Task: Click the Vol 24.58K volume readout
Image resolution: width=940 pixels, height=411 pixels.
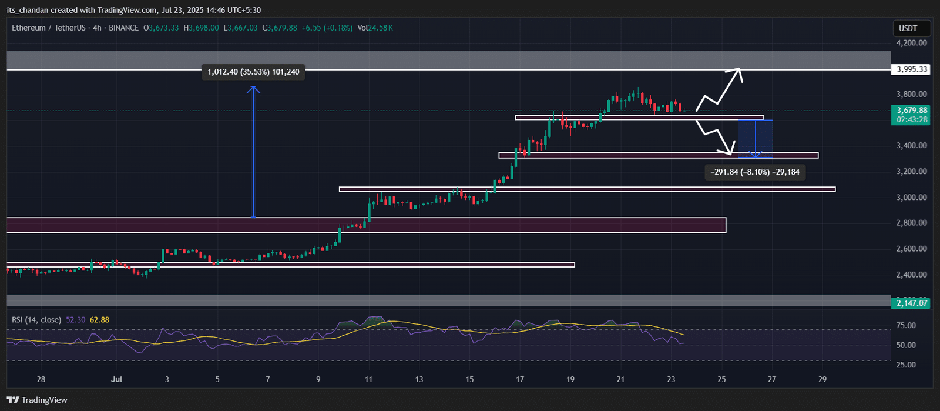Action: 375,28
